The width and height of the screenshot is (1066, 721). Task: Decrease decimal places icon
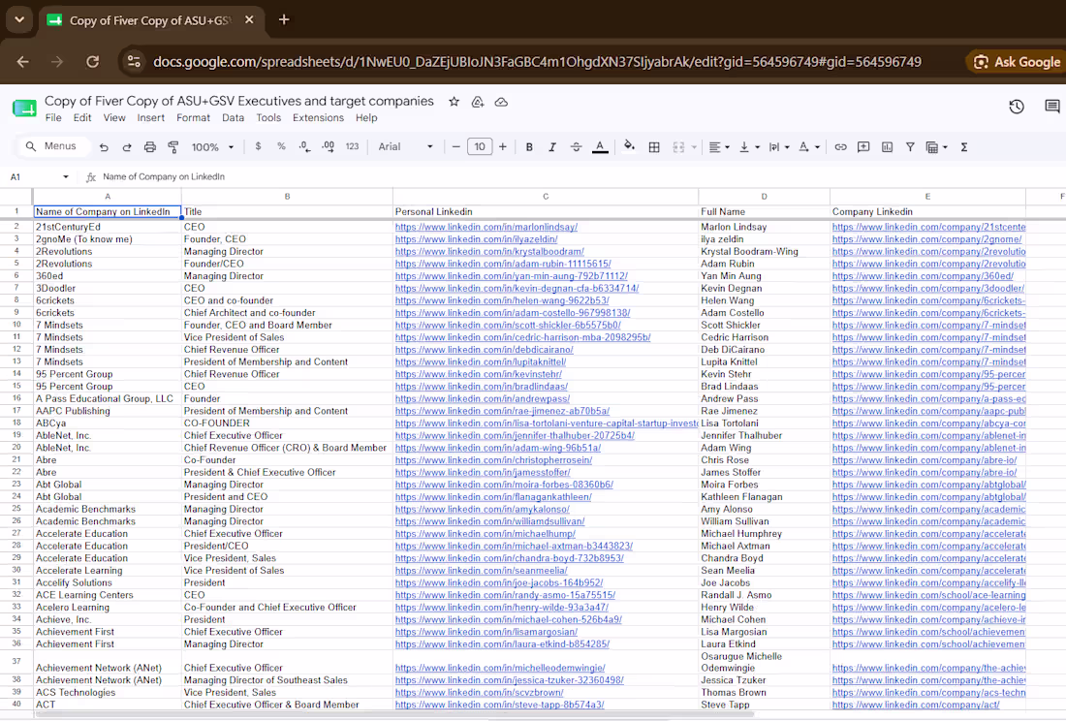click(x=304, y=146)
